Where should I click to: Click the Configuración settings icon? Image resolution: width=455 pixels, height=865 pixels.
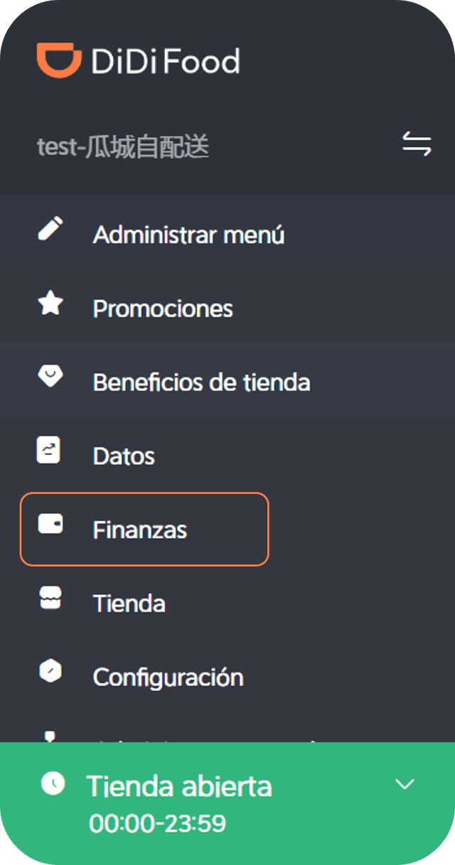[49, 671]
